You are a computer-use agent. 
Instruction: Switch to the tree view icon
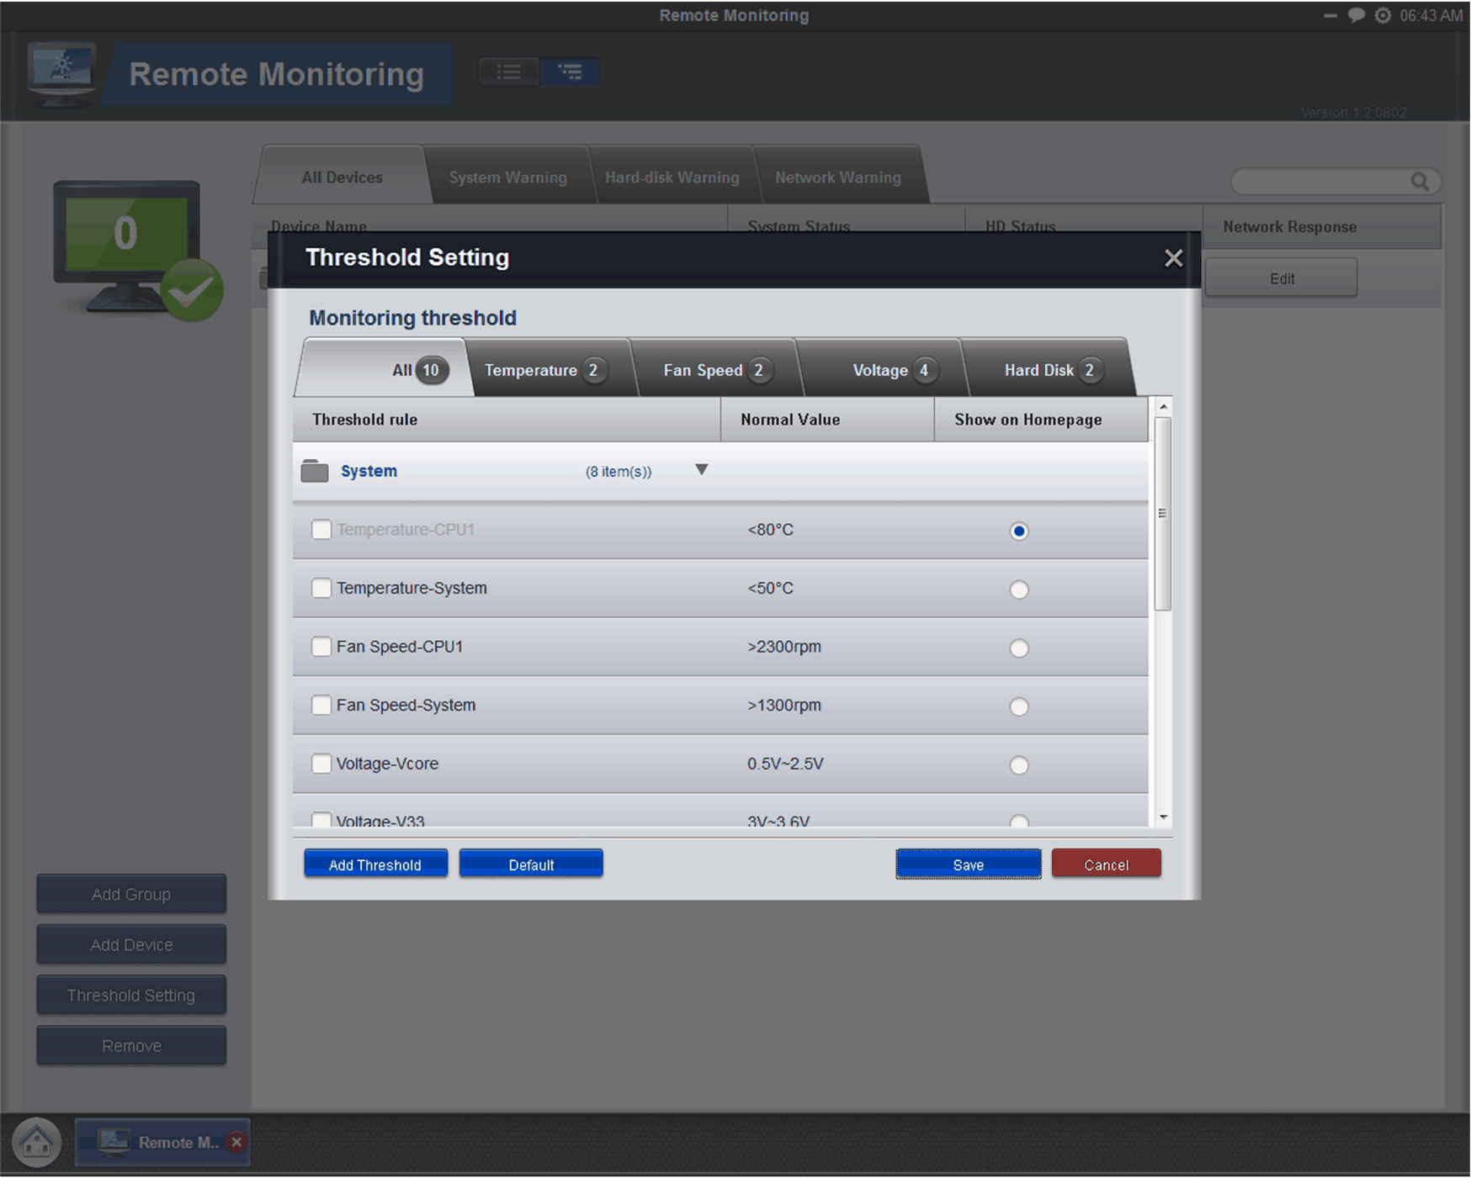[570, 72]
